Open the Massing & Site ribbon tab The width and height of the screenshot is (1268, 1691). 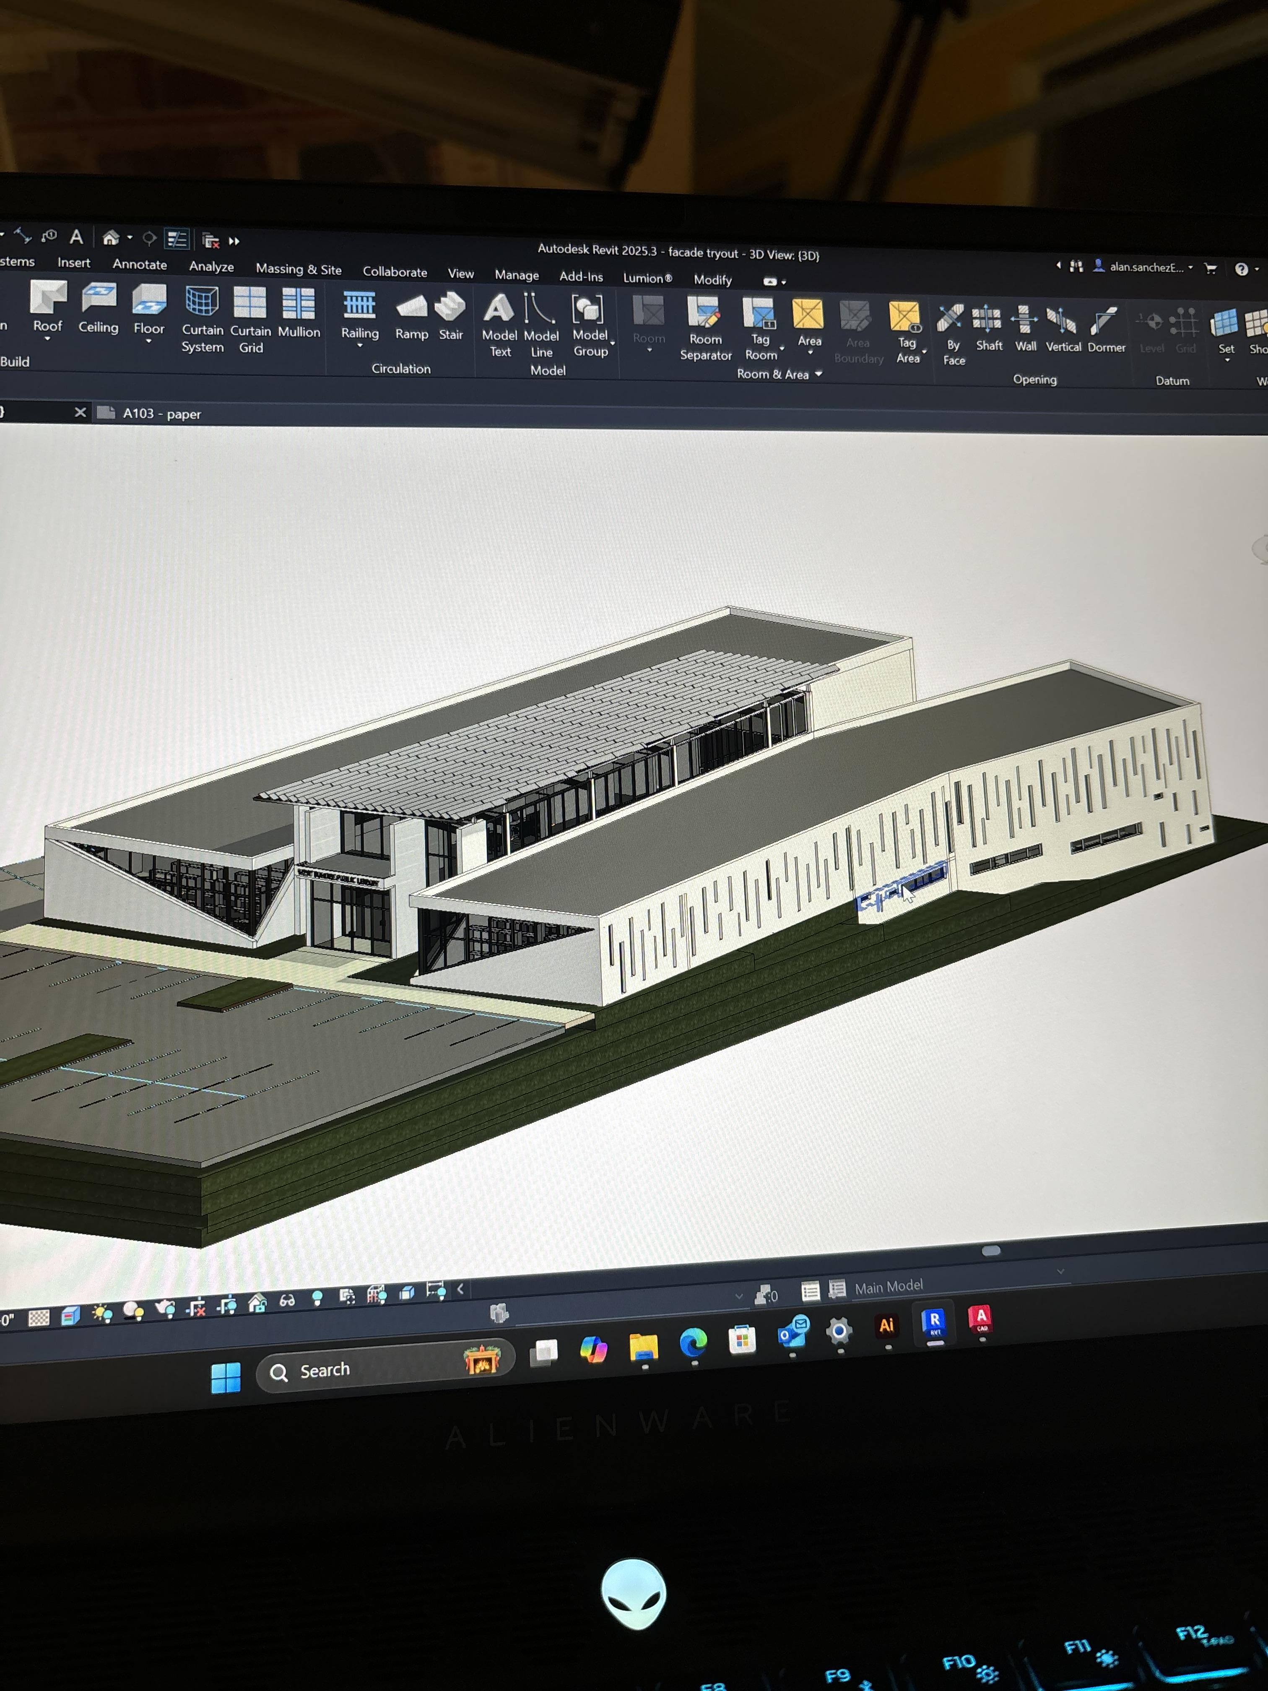tap(298, 269)
